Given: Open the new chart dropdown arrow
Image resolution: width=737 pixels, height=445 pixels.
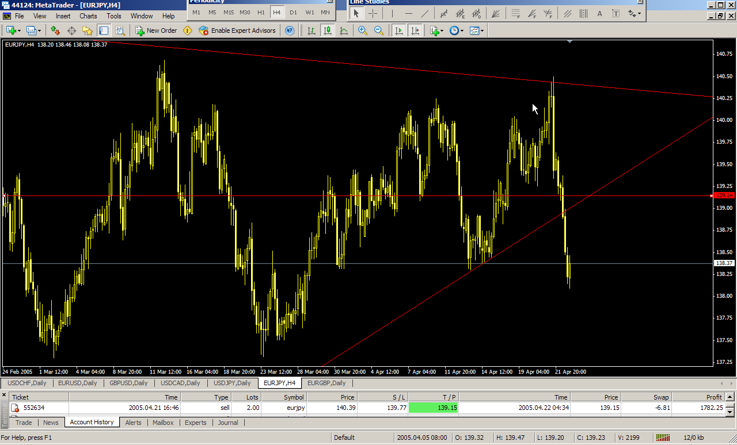Looking at the screenshot, I should [20, 30].
